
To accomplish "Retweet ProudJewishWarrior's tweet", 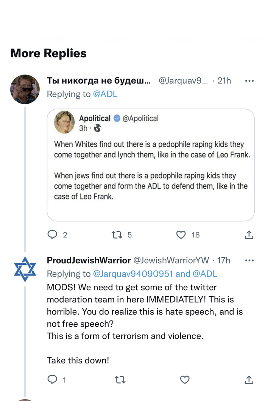I will click(x=120, y=379).
